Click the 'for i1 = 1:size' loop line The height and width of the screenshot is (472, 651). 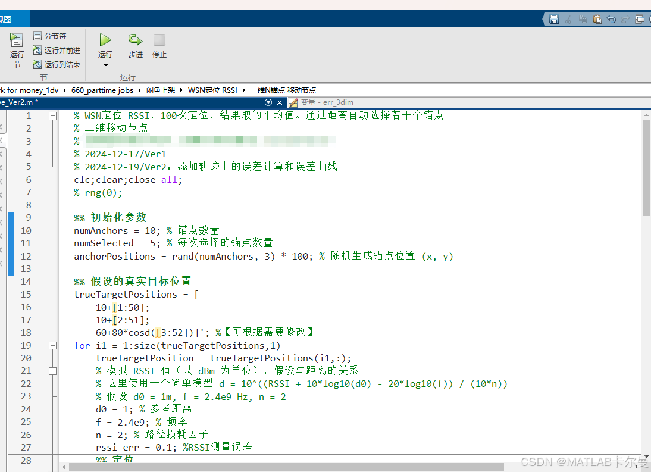point(177,346)
